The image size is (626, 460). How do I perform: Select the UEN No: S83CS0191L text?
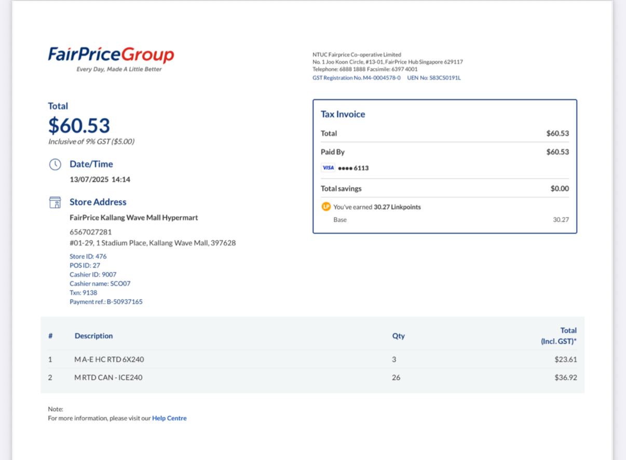(x=434, y=78)
